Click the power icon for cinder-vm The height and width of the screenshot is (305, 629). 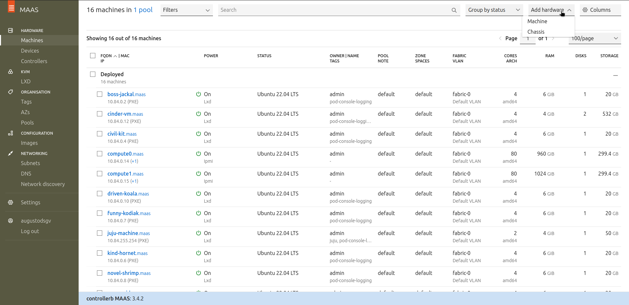(x=199, y=114)
